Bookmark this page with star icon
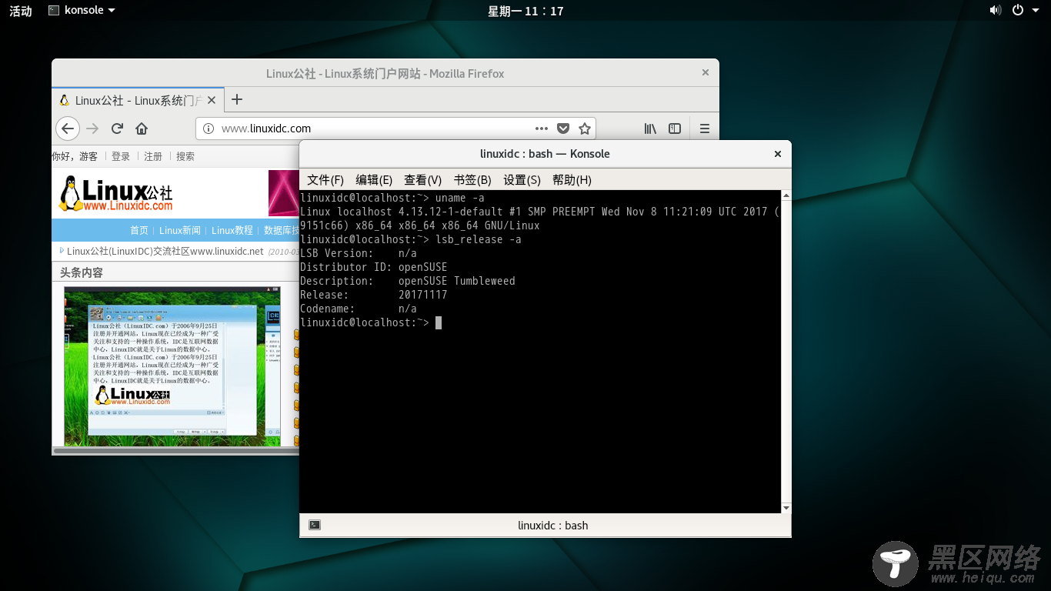 [585, 129]
